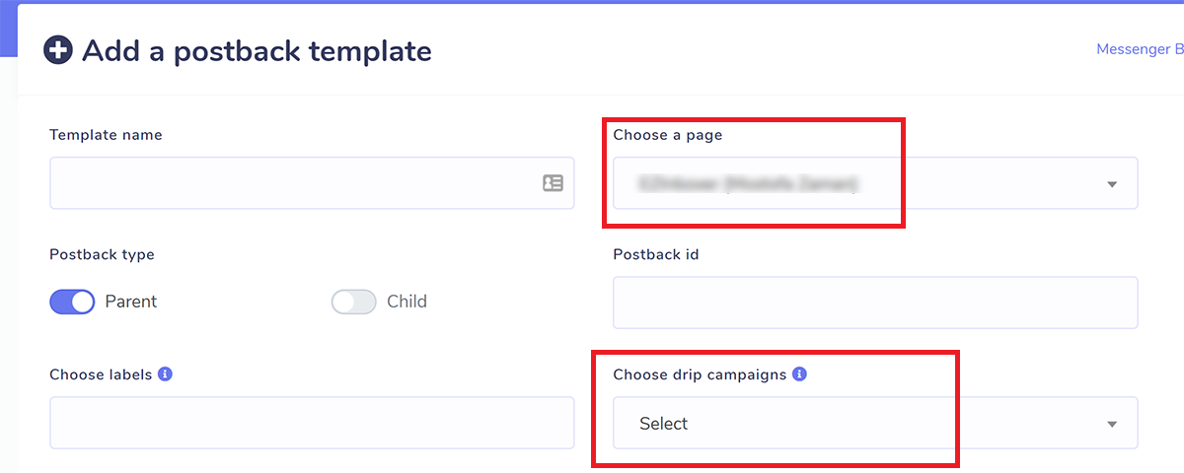Click the arrow on Choose a page combo box

pos(1112,184)
